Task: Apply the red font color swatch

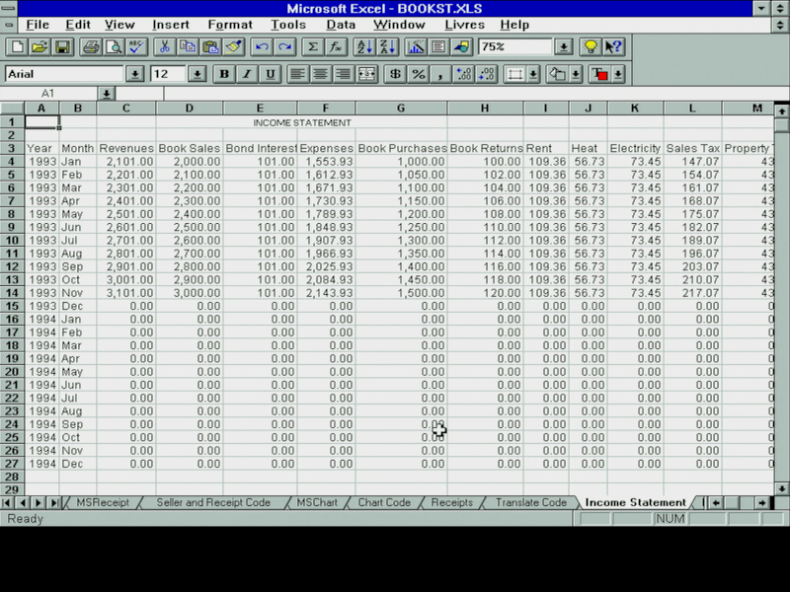Action: pyautogui.click(x=599, y=74)
